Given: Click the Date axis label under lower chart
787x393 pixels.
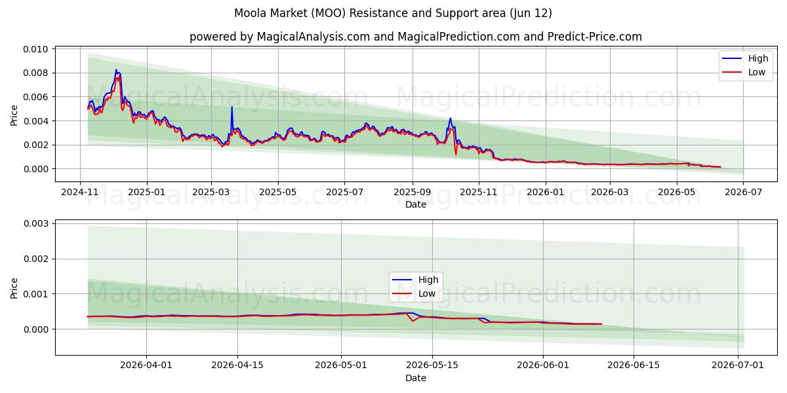Looking at the screenshot, I should pyautogui.click(x=416, y=378).
